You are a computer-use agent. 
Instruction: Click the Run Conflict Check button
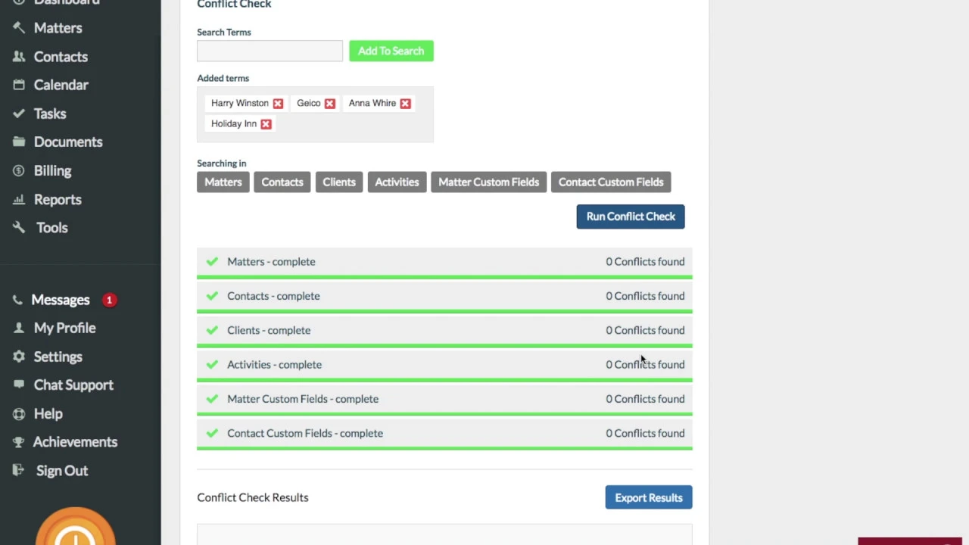[x=631, y=216]
